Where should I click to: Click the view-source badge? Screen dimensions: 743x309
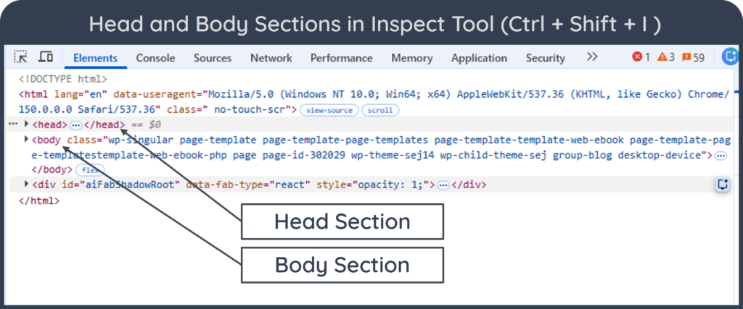(329, 110)
